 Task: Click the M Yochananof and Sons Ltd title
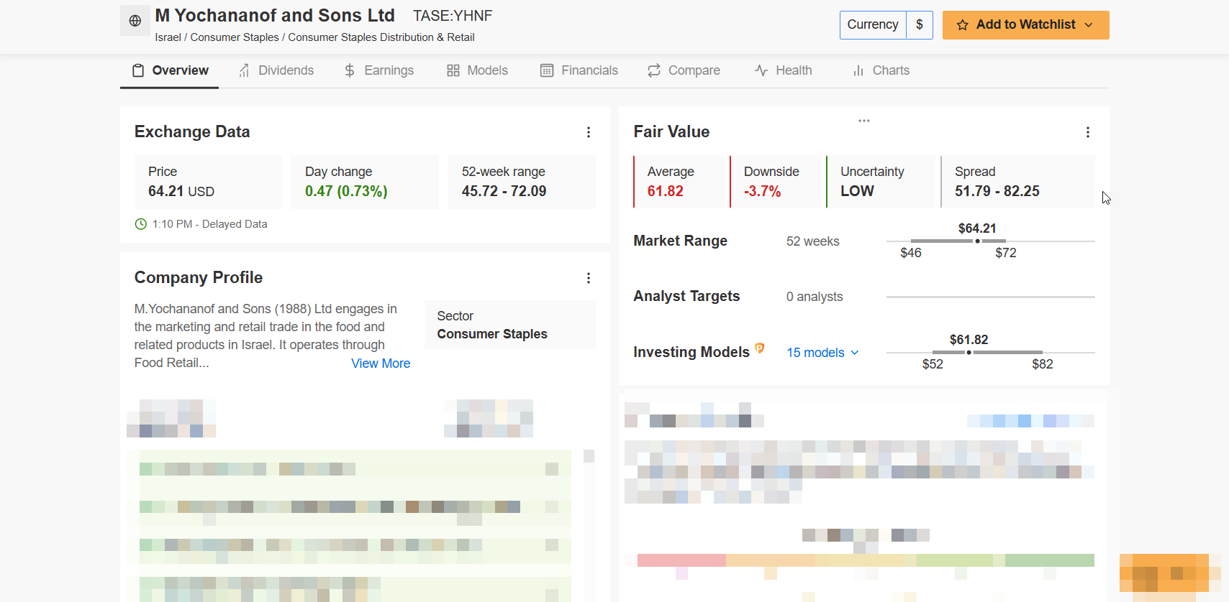(275, 16)
